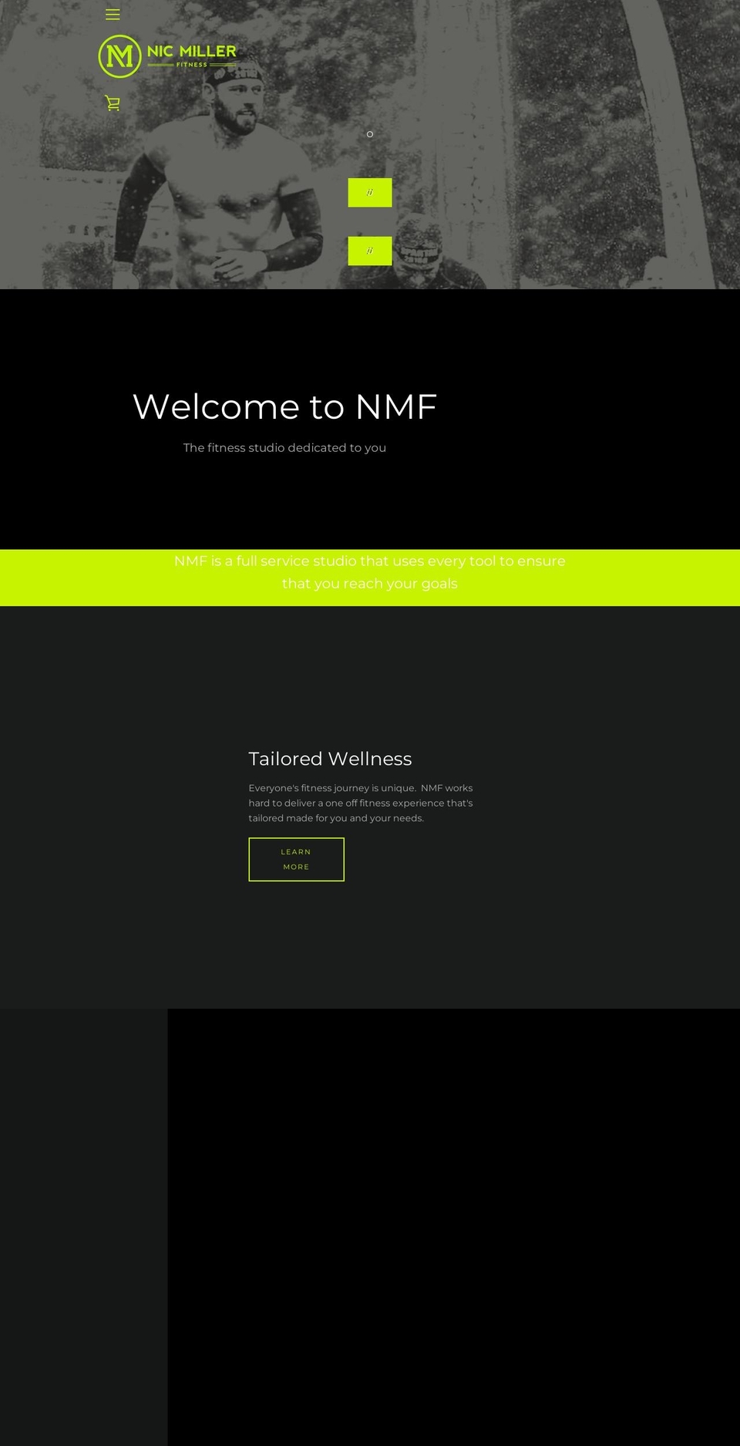The height and width of the screenshot is (1446, 740).
Task: Go to the Nic Miller Fitness logo home link
Action: 168,56
